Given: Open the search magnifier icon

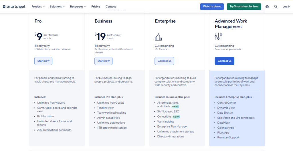Looking at the screenshot, I should coord(276,7).
